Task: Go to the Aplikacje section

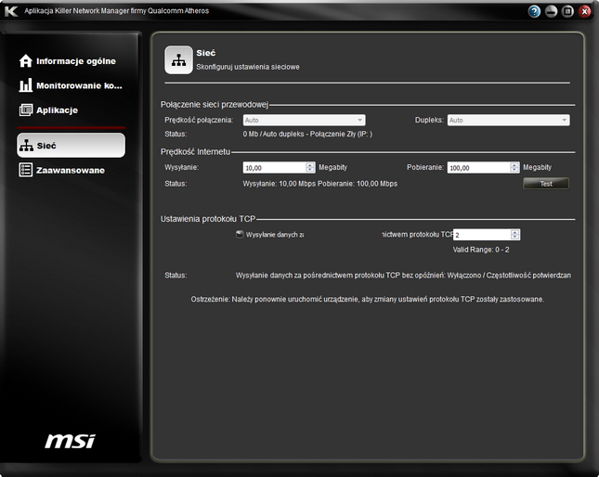Action: click(48, 110)
